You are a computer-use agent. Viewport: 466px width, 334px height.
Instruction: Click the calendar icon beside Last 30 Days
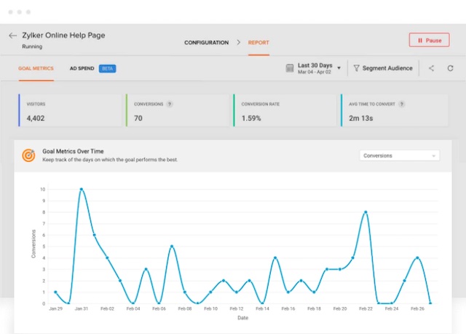click(x=290, y=68)
